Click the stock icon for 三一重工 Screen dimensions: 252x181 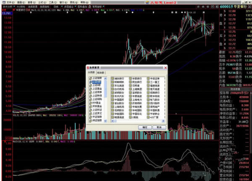(148, 82)
